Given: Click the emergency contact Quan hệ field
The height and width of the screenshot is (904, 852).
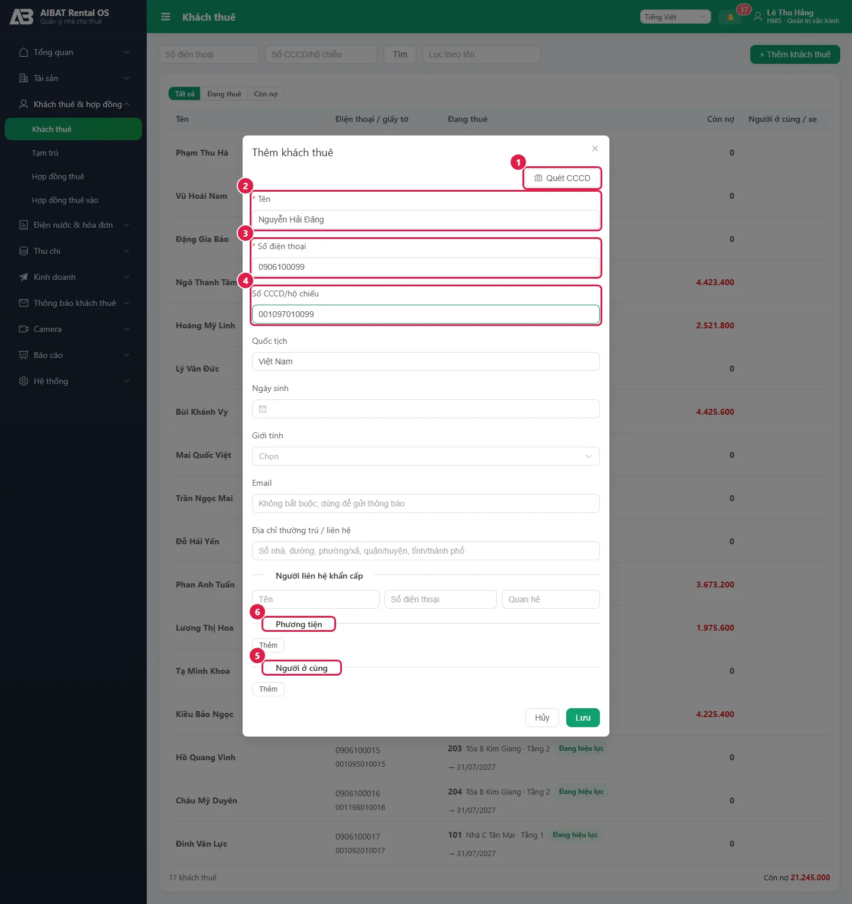Looking at the screenshot, I should pos(551,599).
